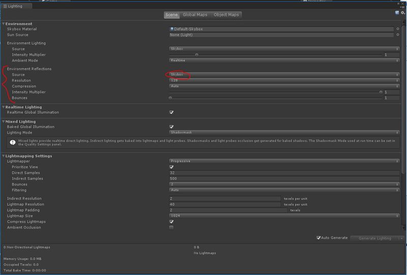The width and height of the screenshot is (407, 275).
Task: Open Lightmapper Progressive dropdown
Action: tap(284, 161)
